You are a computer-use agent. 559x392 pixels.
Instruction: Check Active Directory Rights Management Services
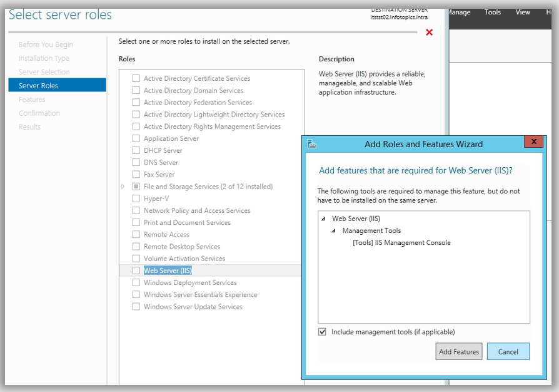(x=136, y=126)
